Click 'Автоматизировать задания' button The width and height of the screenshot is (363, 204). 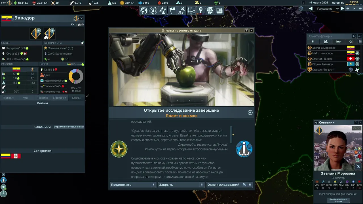pos(338,200)
